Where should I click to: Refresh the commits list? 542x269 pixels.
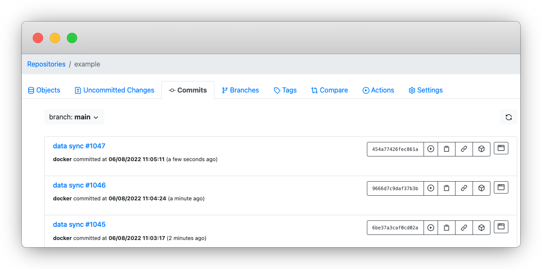pyautogui.click(x=509, y=116)
